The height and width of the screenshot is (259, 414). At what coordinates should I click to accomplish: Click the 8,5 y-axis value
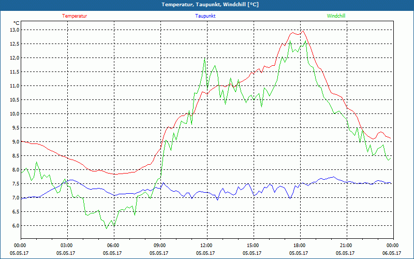[16, 156]
